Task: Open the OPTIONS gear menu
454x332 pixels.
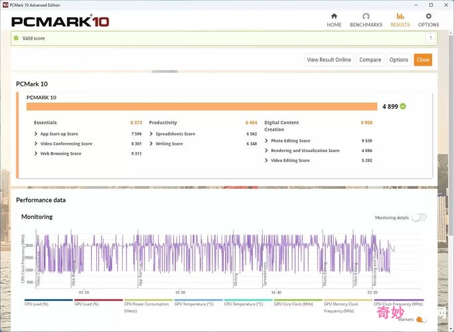Action: [428, 20]
